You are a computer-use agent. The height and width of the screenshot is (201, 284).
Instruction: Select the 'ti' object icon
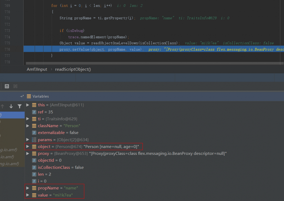34,119
